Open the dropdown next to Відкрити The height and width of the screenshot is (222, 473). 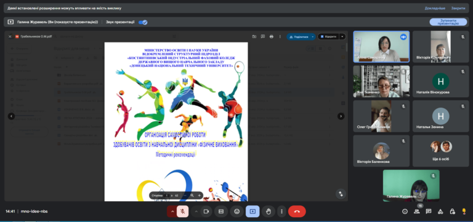coord(342,37)
